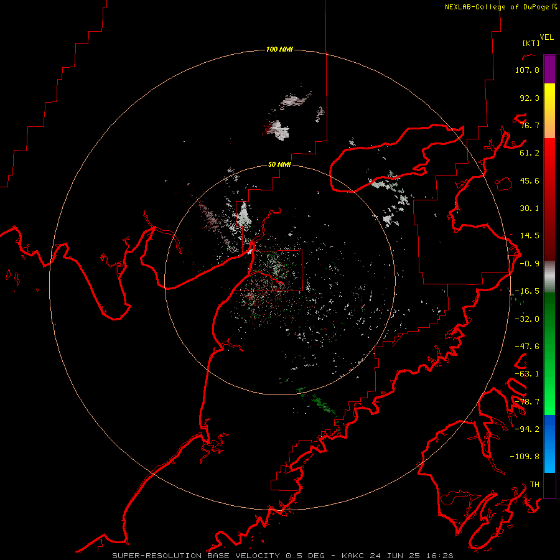Pick the black TH box in color bar

point(549,485)
